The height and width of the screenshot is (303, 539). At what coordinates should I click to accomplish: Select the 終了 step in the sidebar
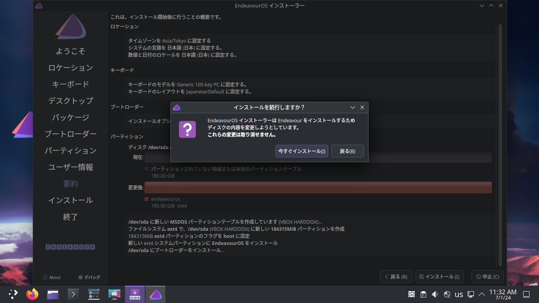point(71,217)
